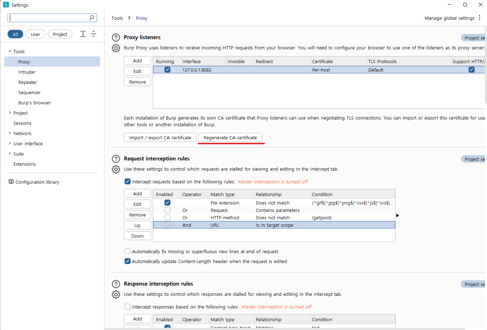Enable the URL Is in target scope rule
Viewport: 487px width, 330px height.
click(x=168, y=225)
